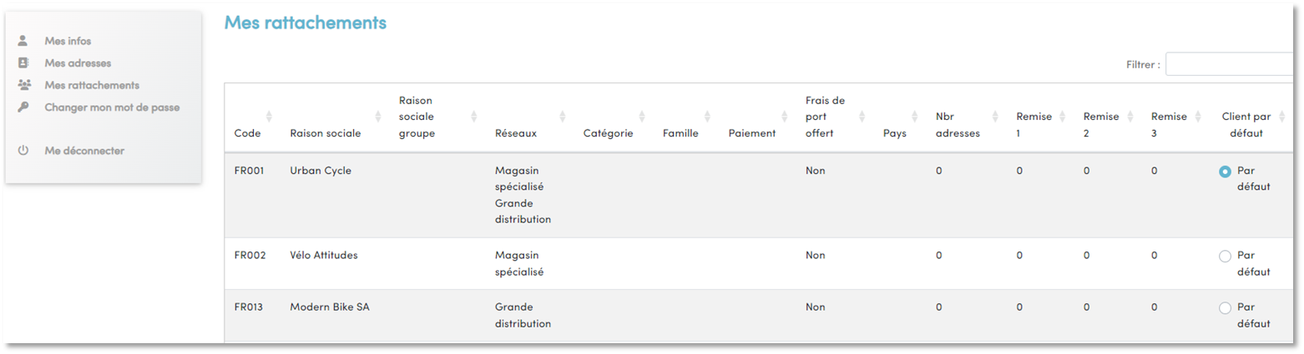Screen dimensions: 1304x354
Task: Sort by Catégorie column header arrows
Action: 642,117
